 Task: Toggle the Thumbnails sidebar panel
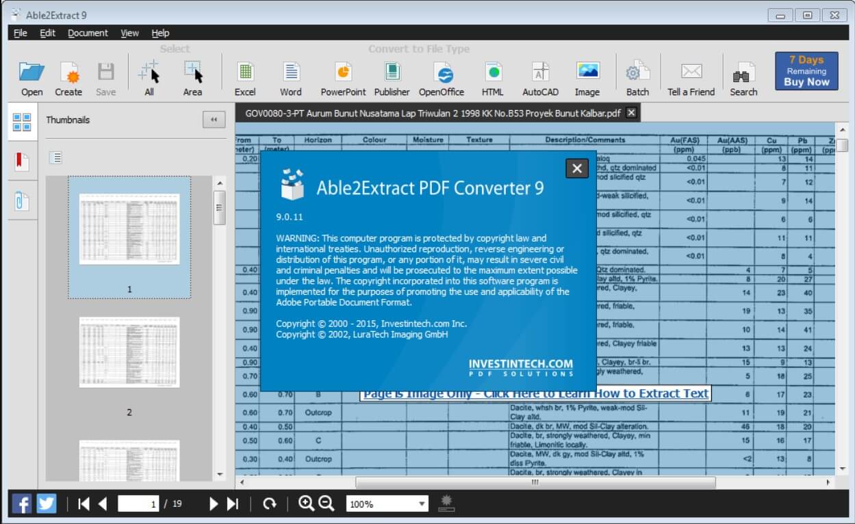pos(21,120)
